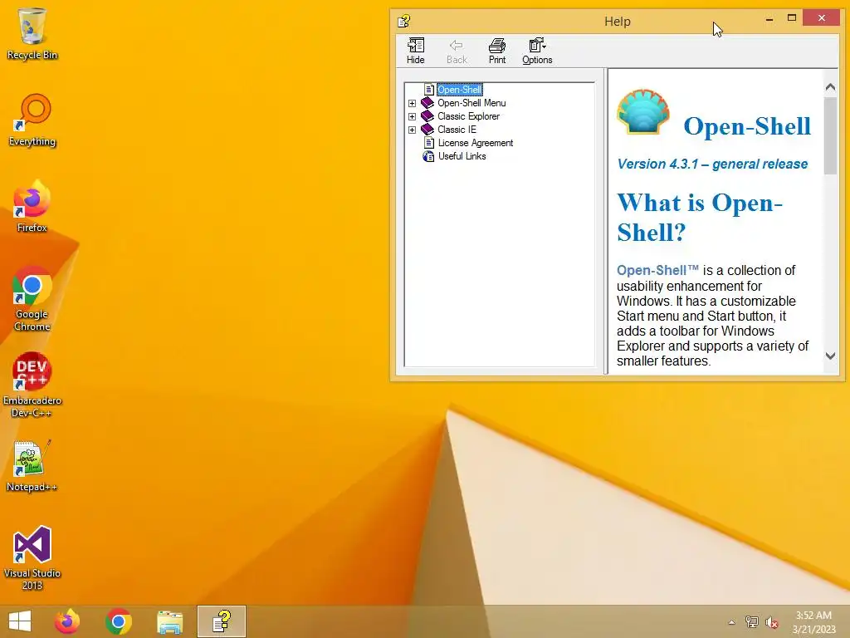Click the Help taskbar button
This screenshot has width=850, height=638.
click(x=221, y=621)
